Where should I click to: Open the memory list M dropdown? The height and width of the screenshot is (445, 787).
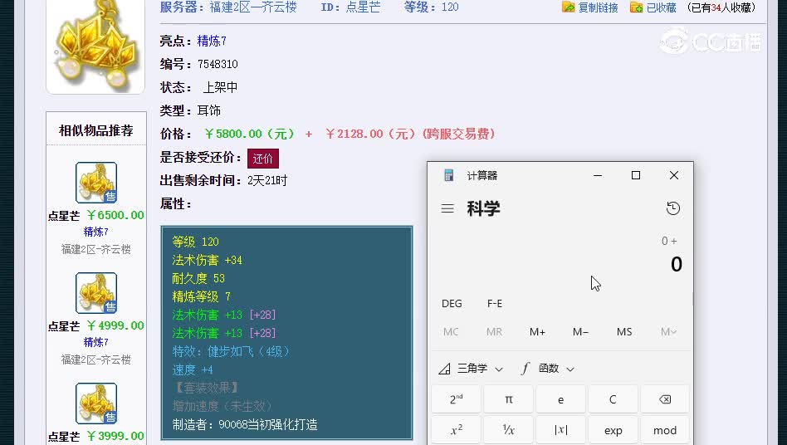(x=668, y=331)
